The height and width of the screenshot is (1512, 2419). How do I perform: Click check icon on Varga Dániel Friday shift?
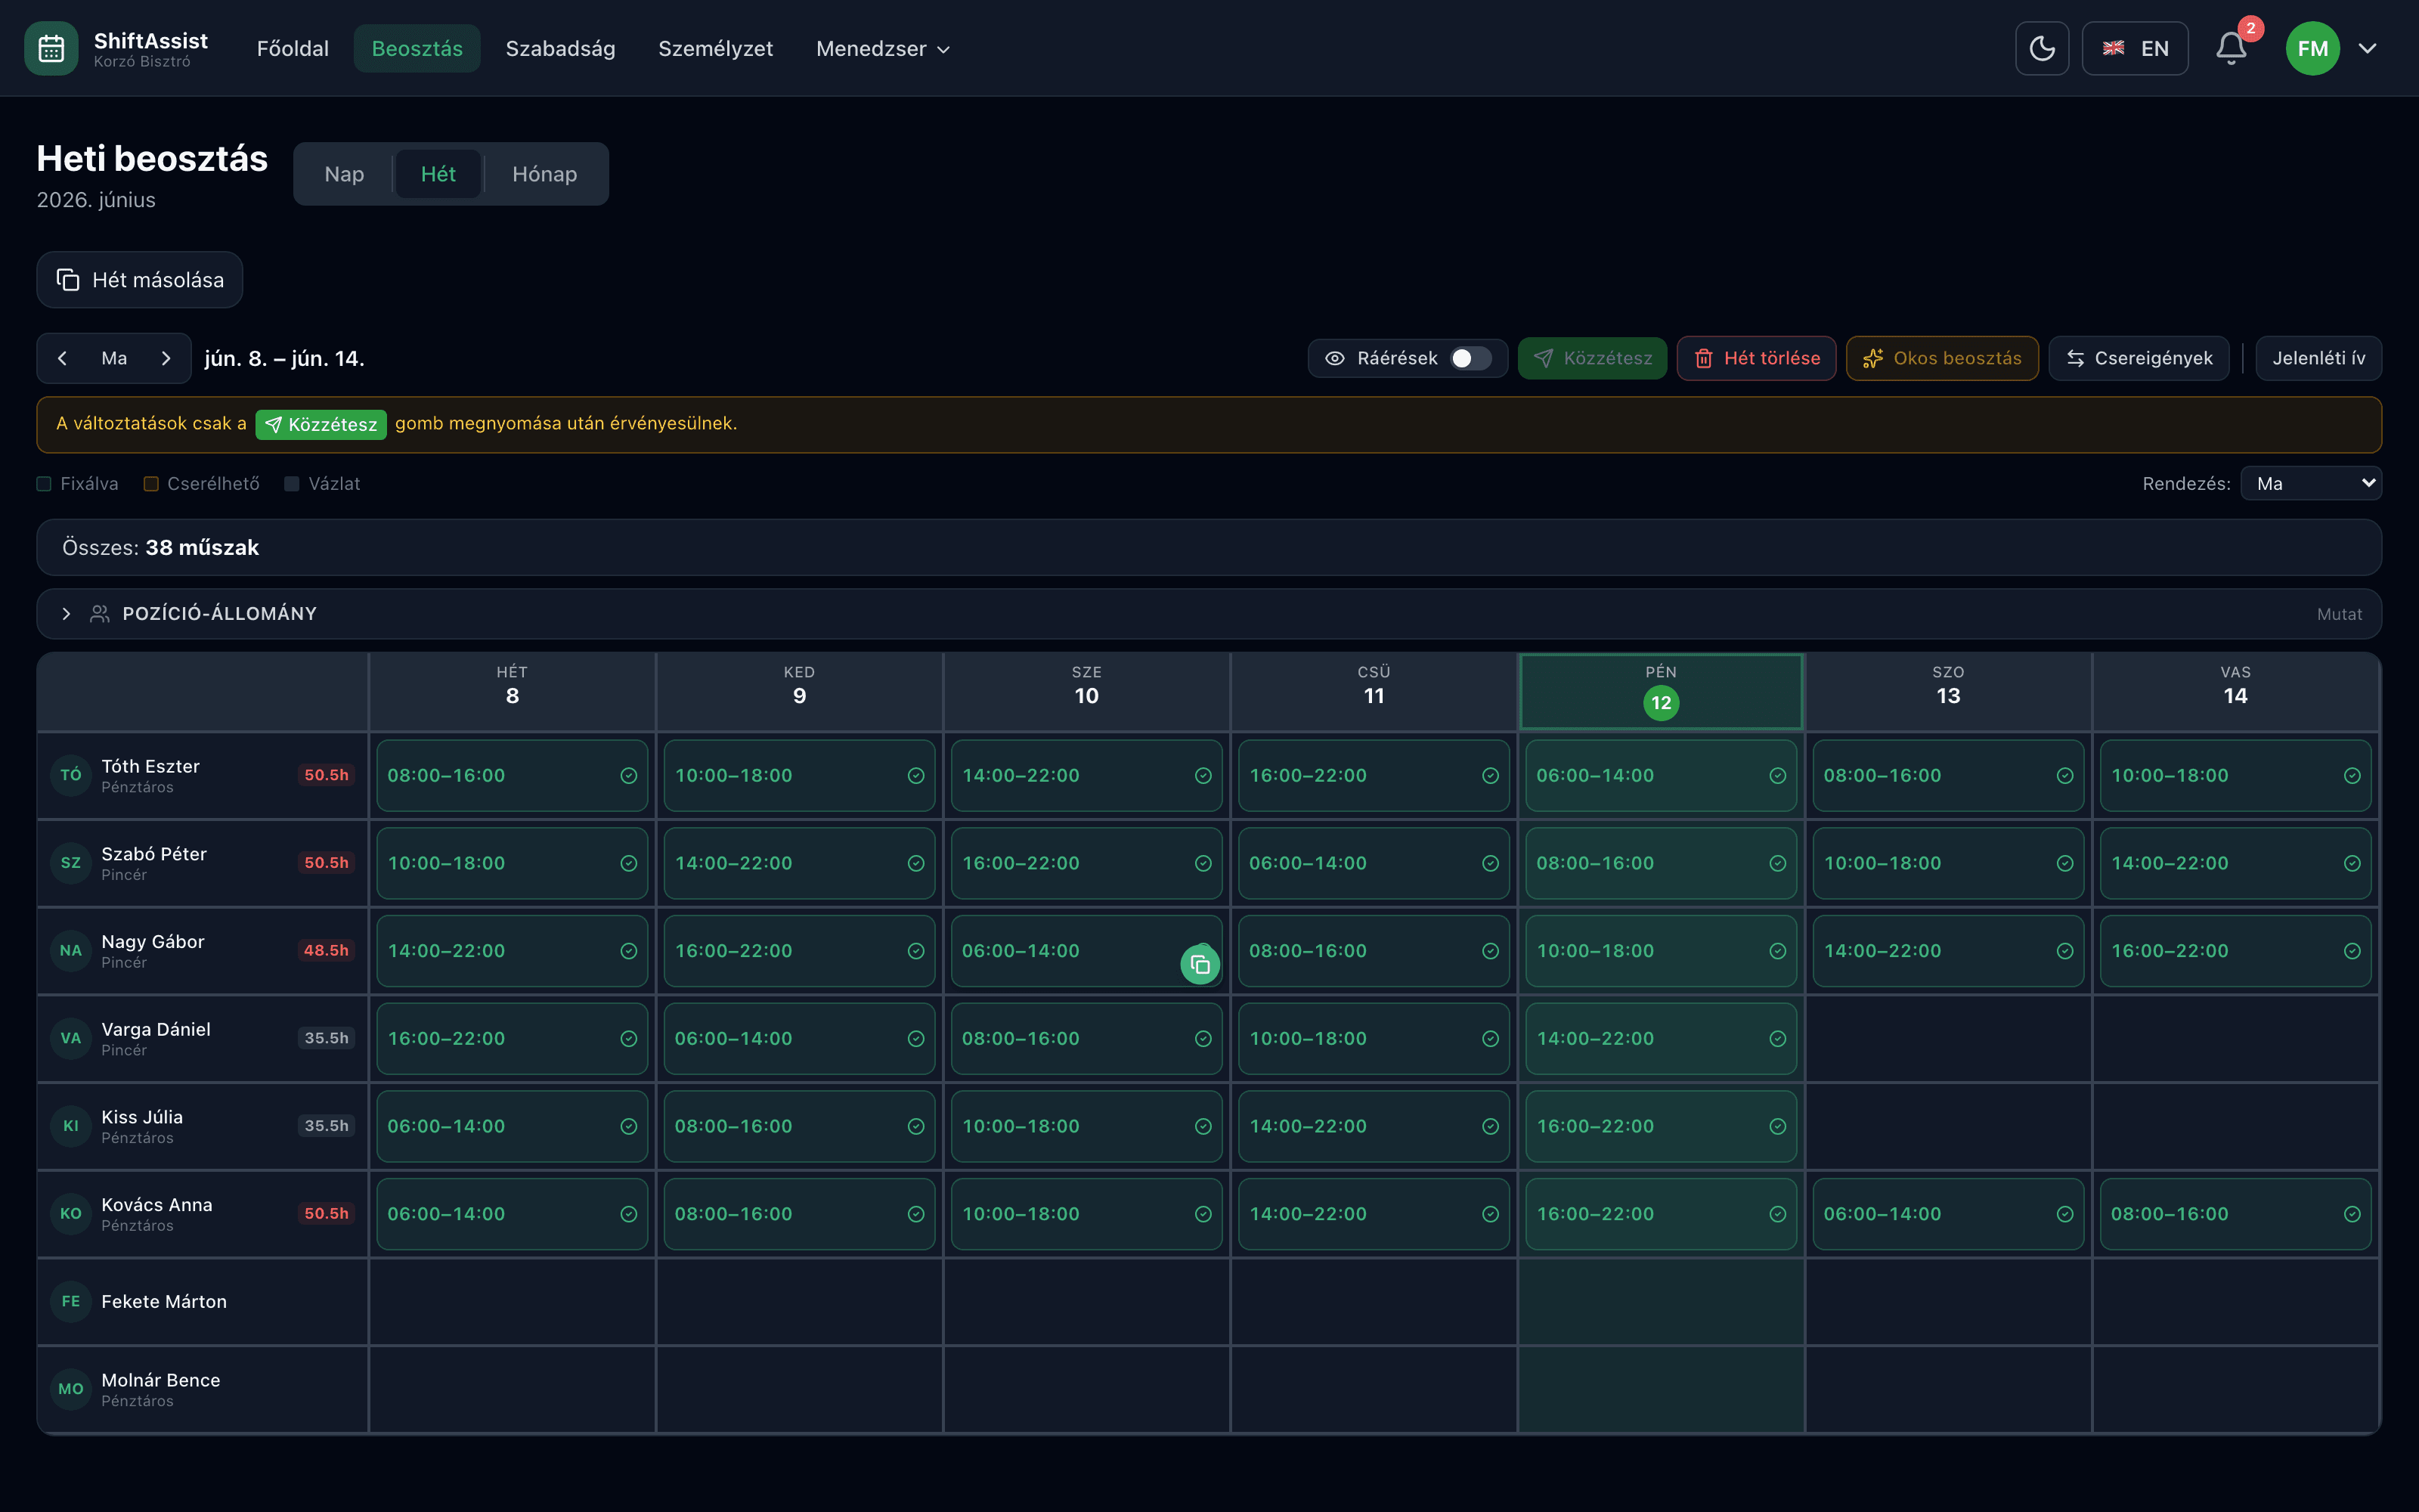[x=1777, y=1039]
